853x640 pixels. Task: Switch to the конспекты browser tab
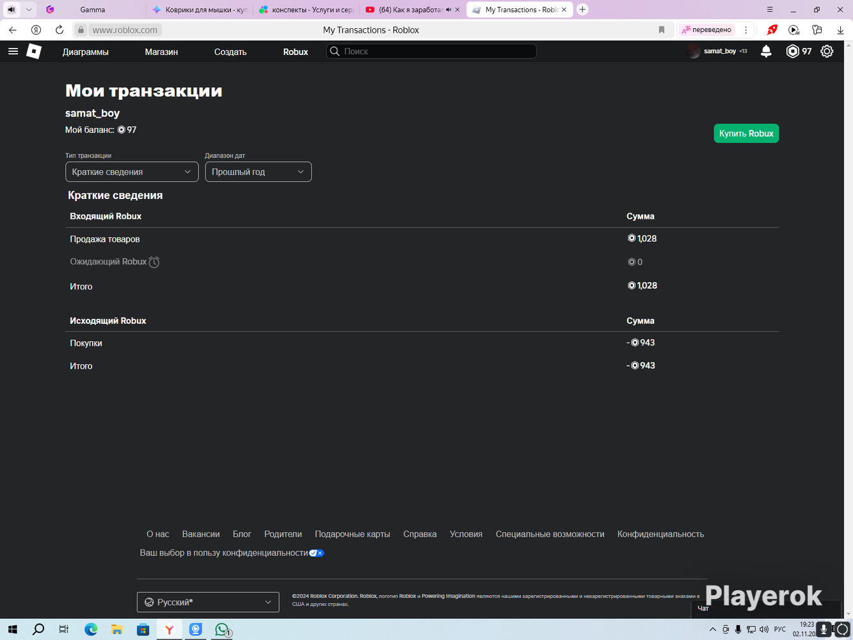point(307,10)
